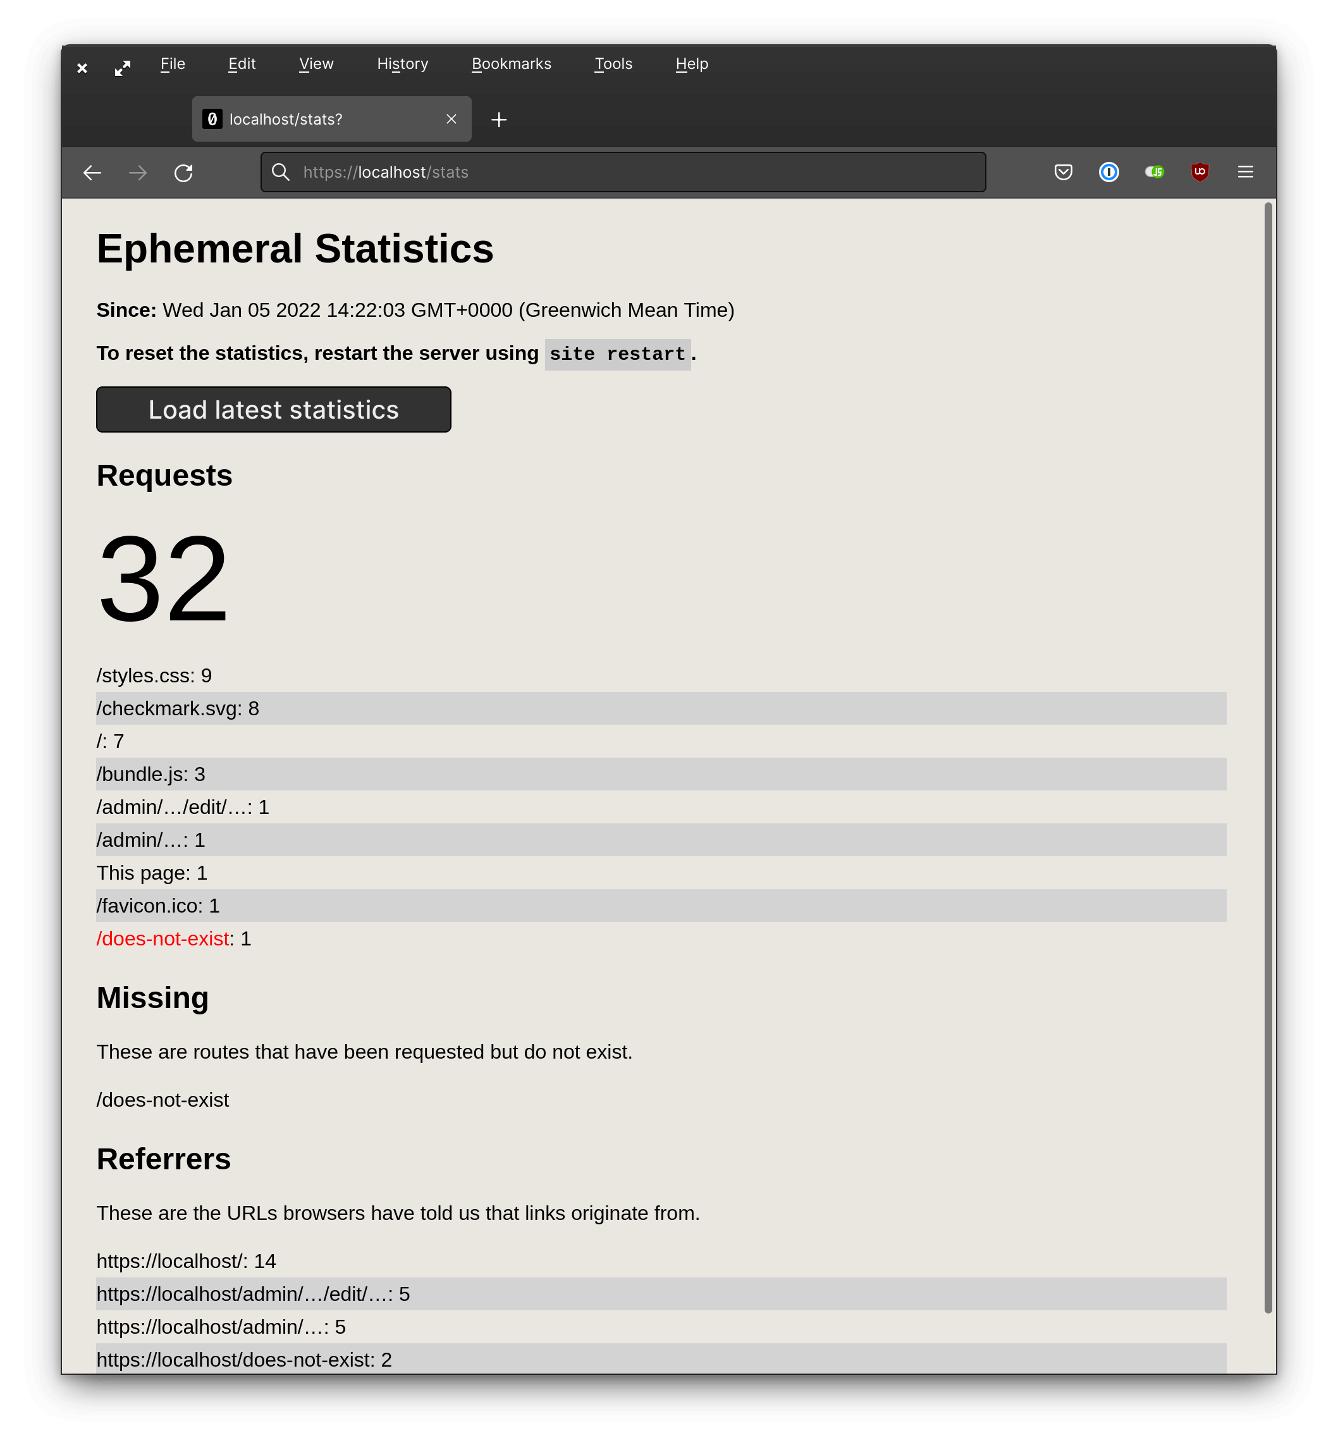Toggle the JavaScript switch extension

(x=1154, y=171)
